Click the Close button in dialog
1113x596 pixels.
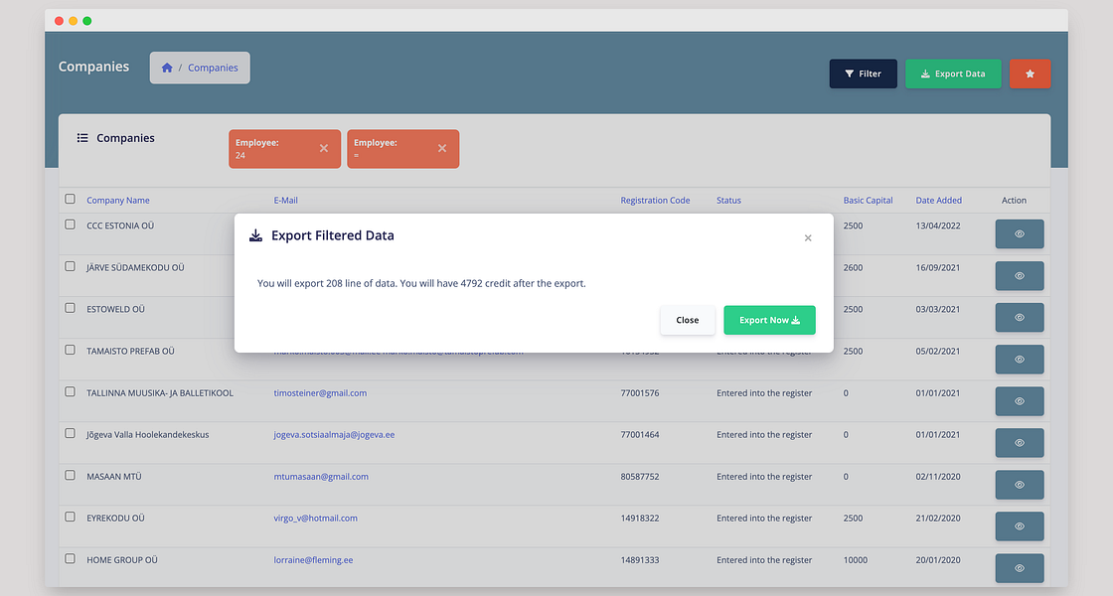(687, 320)
